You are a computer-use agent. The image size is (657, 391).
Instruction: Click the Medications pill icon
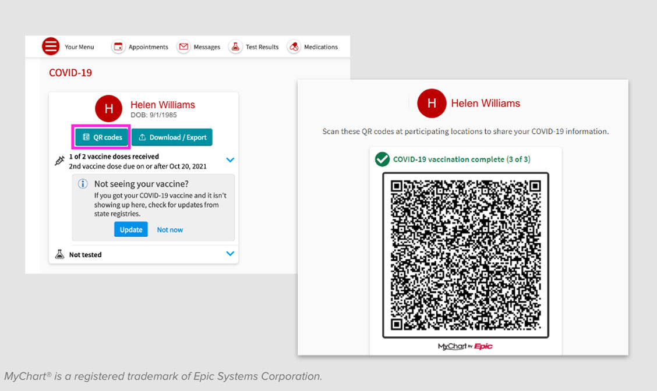(x=294, y=47)
